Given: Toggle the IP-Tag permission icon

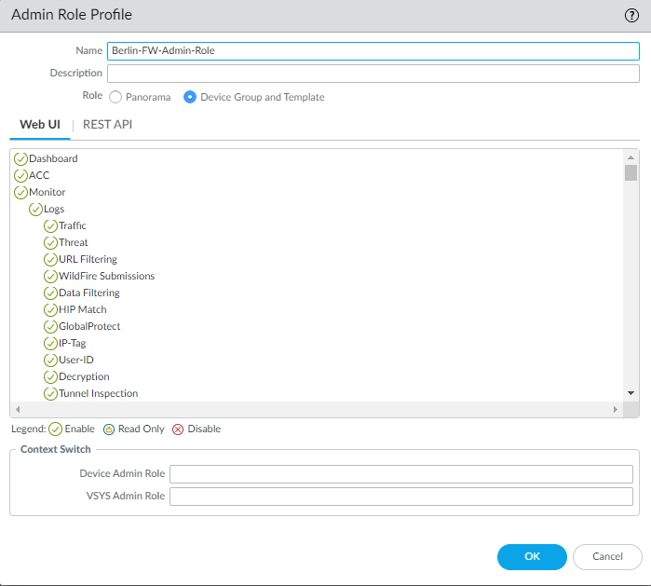Looking at the screenshot, I should point(50,344).
